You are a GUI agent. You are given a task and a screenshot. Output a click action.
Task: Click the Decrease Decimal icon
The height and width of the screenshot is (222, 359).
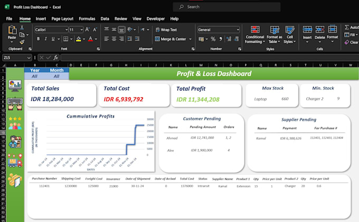tap(237, 39)
